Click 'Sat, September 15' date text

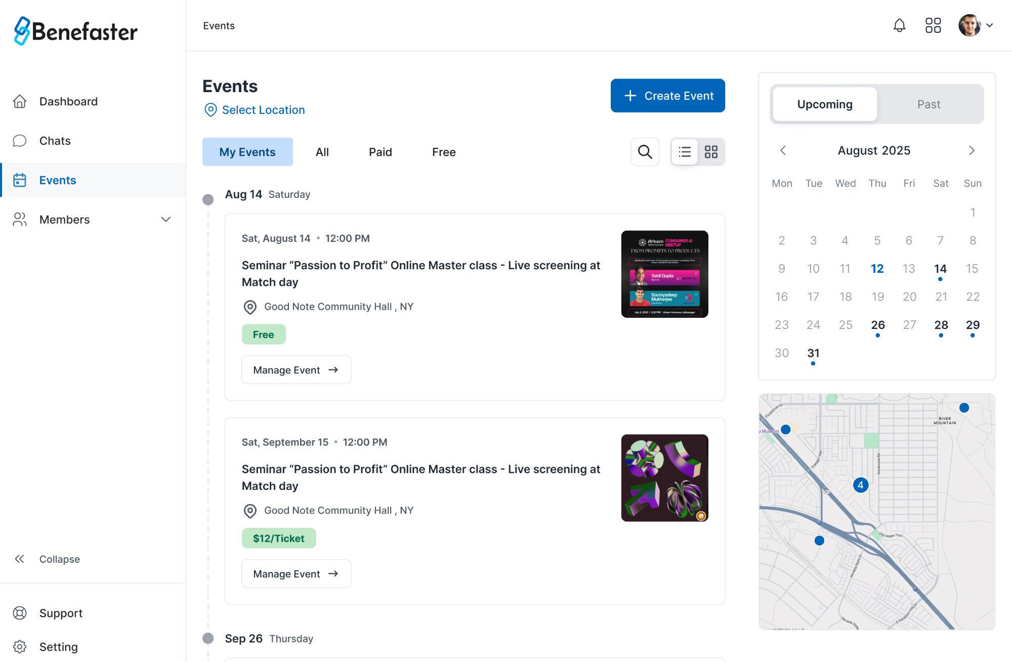(x=285, y=442)
